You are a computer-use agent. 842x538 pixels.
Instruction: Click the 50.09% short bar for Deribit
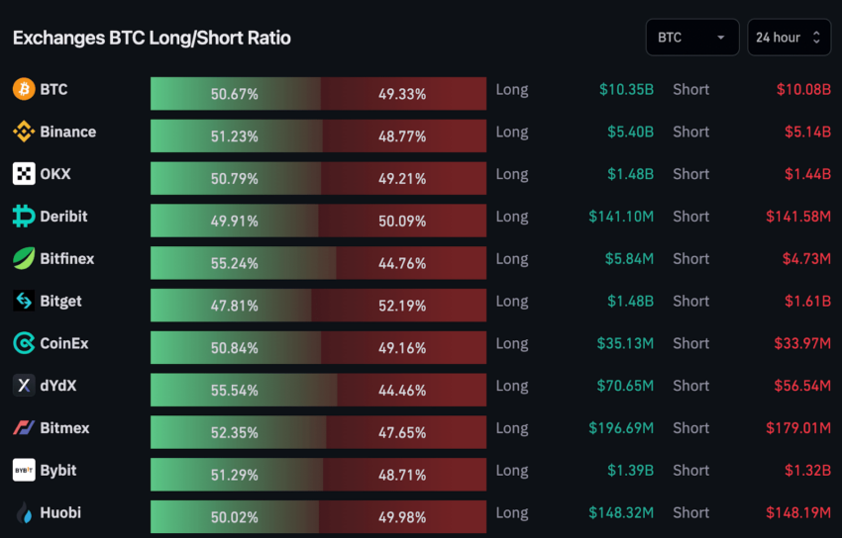403,221
